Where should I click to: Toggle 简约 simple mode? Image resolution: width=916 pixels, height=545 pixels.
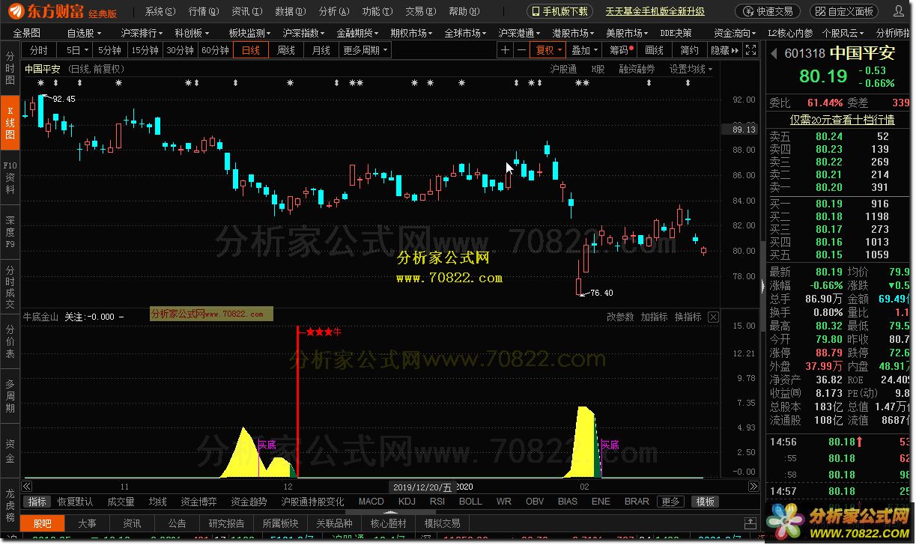coord(689,50)
